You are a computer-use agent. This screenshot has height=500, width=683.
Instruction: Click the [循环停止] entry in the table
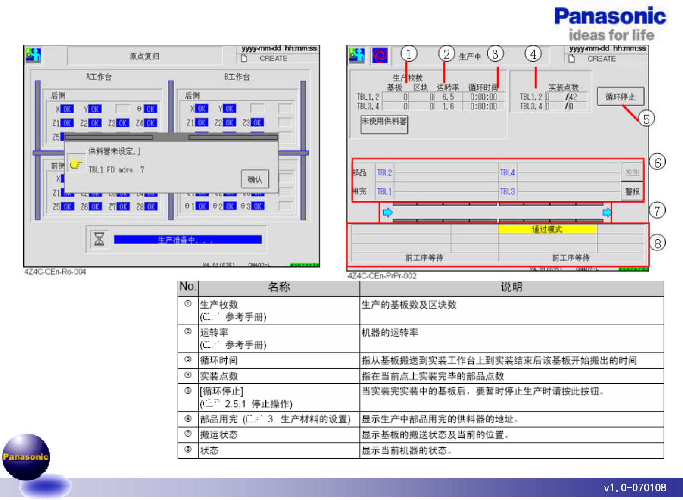coord(221,391)
